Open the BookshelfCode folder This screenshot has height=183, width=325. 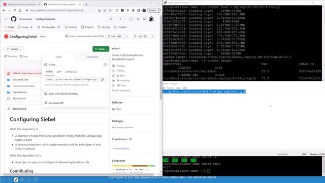pyautogui.click(x=20, y=80)
